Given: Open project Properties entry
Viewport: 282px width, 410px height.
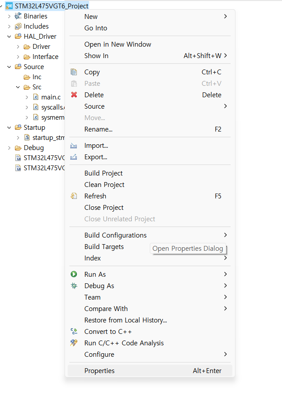Looking at the screenshot, I should [150, 370].
